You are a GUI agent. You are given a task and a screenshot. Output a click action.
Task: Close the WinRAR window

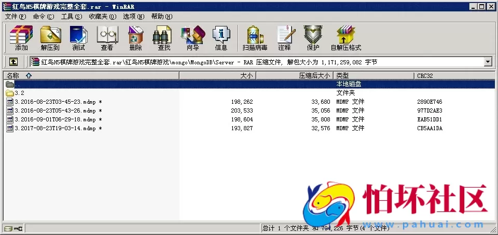click(491, 7)
